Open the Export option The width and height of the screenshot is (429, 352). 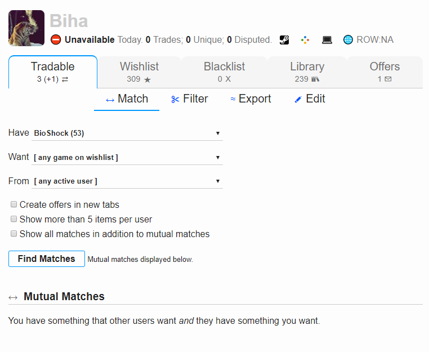coord(251,99)
